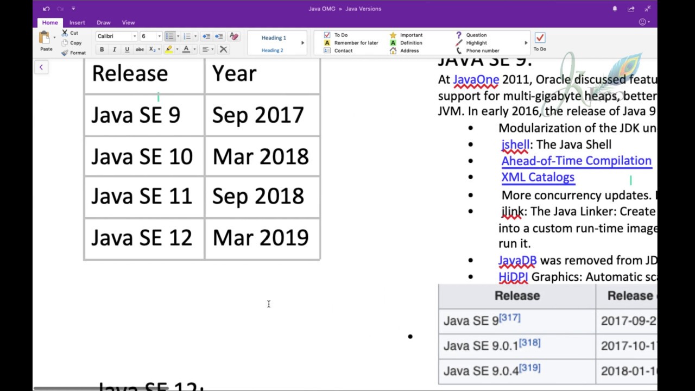Open the font color dropdown arrow
The height and width of the screenshot is (391, 695).
click(x=194, y=49)
